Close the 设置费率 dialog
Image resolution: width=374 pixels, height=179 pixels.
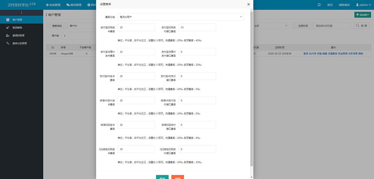pos(248,4)
